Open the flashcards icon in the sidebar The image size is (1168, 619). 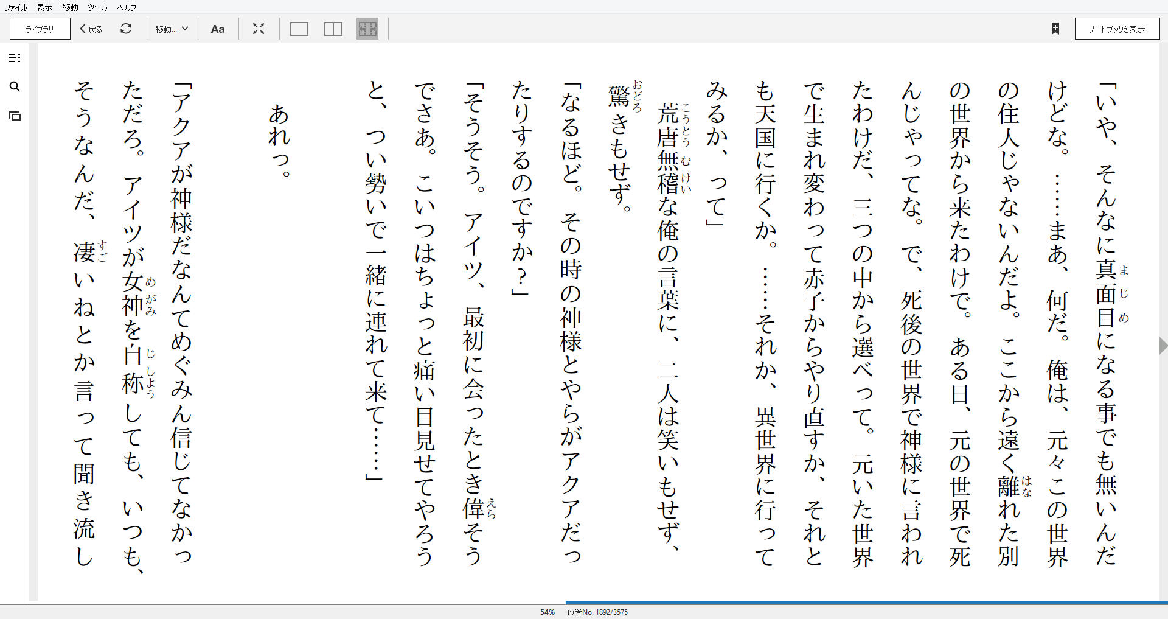pyautogui.click(x=15, y=116)
